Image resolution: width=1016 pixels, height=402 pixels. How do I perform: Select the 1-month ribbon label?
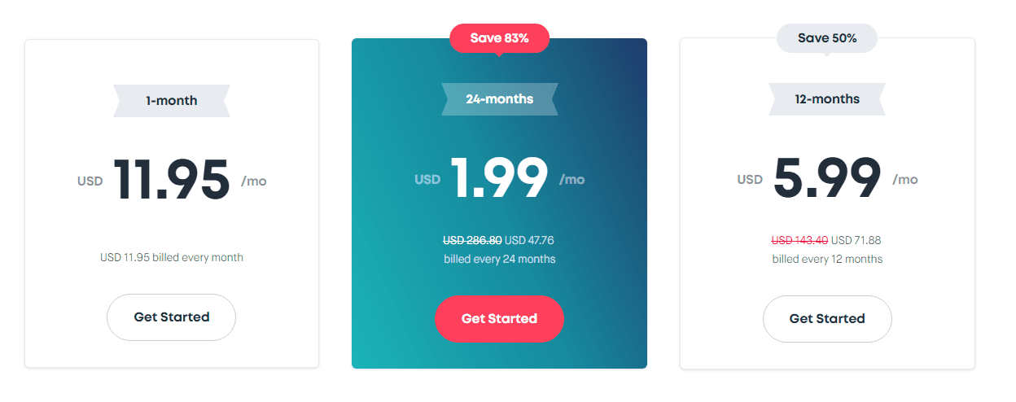pos(172,101)
